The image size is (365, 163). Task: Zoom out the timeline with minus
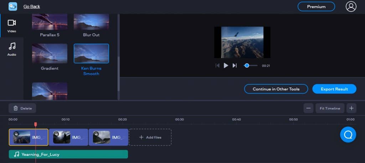(308, 108)
